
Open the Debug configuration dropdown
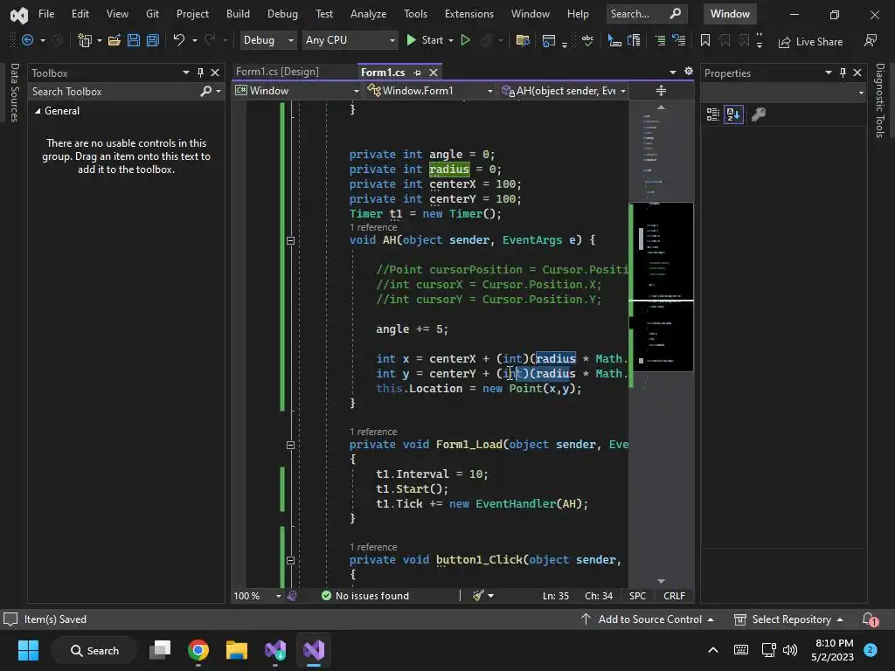(x=267, y=40)
